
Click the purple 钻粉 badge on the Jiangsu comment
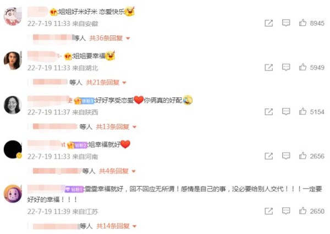(74, 189)
